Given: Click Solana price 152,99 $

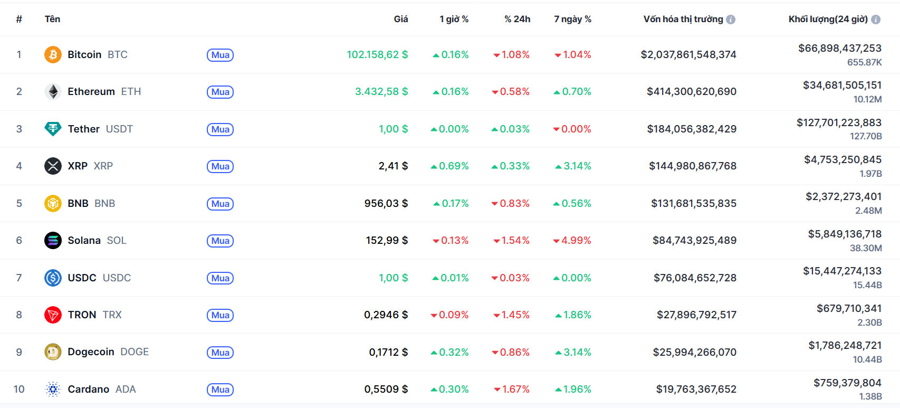Looking at the screenshot, I should (387, 241).
